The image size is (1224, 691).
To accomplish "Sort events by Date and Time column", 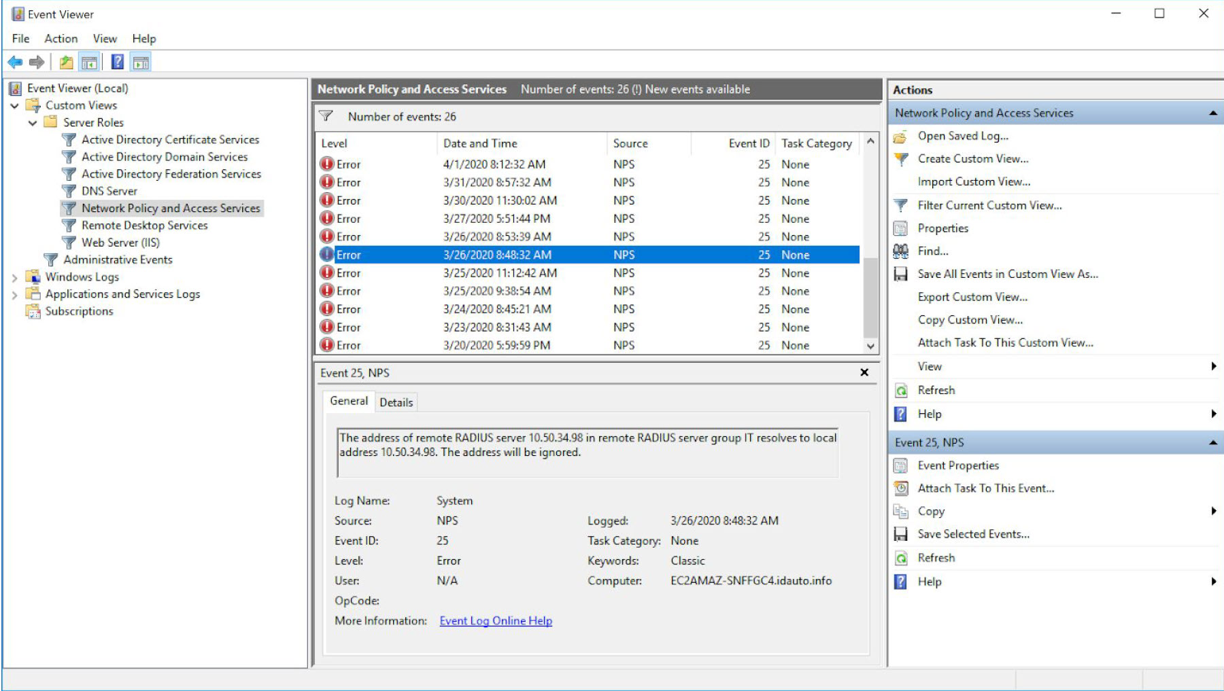I will tap(522, 143).
